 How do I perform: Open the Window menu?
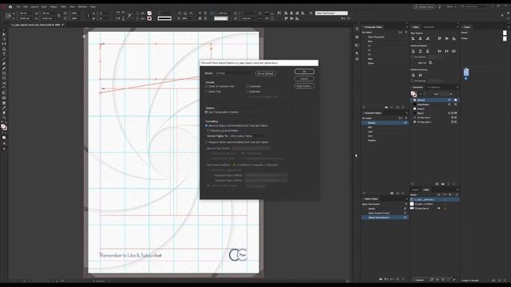pos(82,6)
